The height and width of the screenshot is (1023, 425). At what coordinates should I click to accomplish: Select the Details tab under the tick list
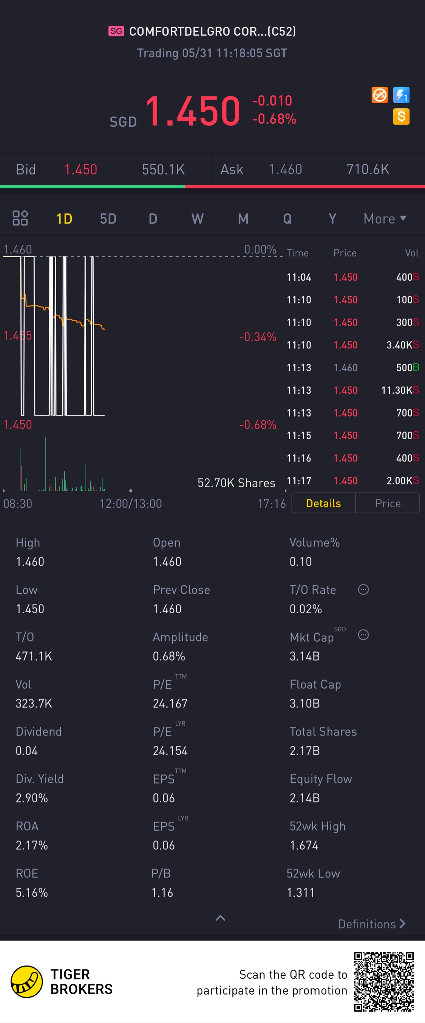[x=323, y=503]
